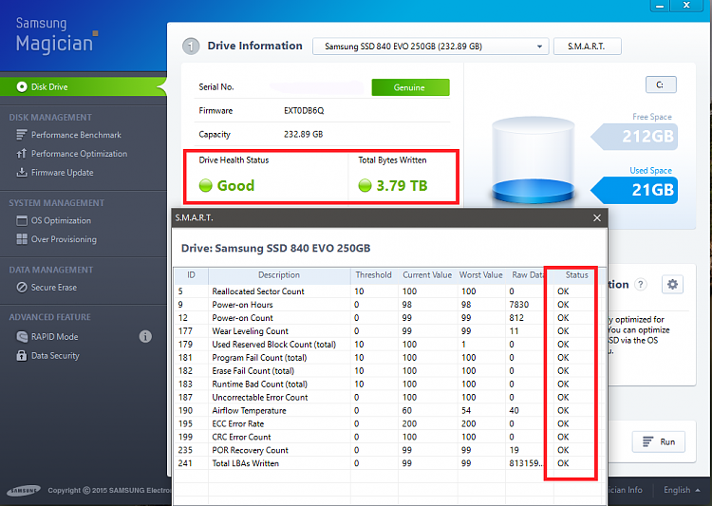This screenshot has height=506, width=712.
Task: Click the firmware version EXT0DB6Q
Action: coord(304,111)
